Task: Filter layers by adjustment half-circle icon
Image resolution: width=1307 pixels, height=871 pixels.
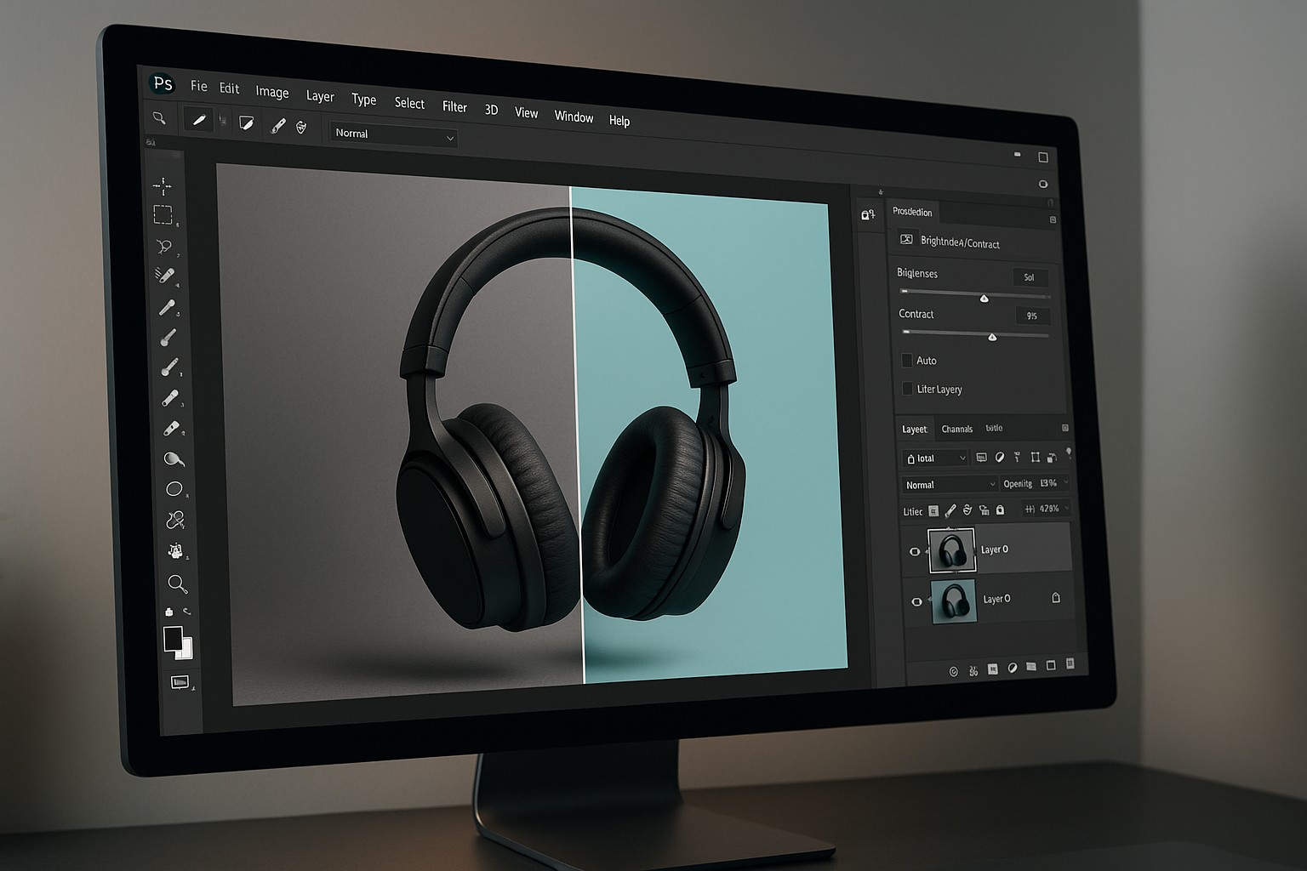Action: pyautogui.click(x=1000, y=458)
